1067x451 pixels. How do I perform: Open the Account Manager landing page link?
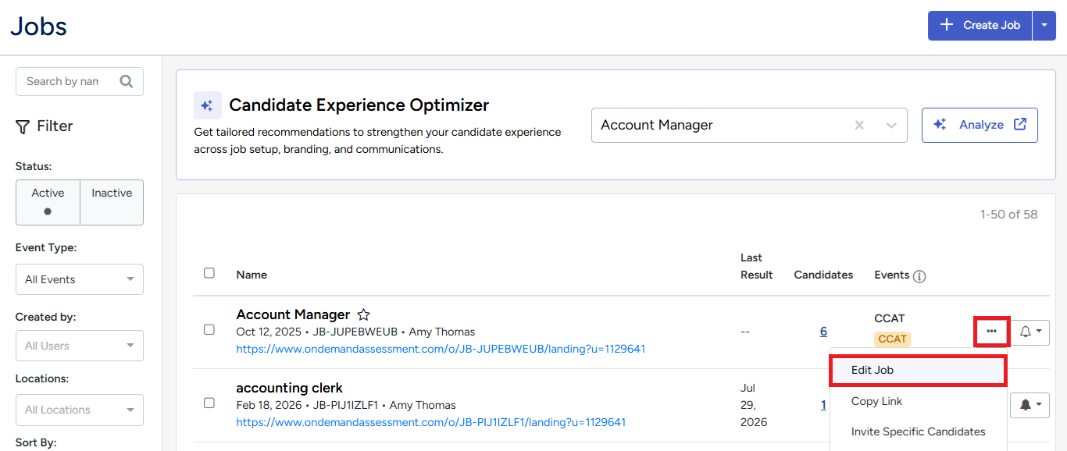click(x=441, y=349)
